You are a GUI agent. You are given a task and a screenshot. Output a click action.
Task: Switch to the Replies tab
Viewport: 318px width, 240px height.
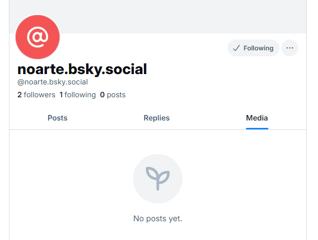tap(157, 118)
